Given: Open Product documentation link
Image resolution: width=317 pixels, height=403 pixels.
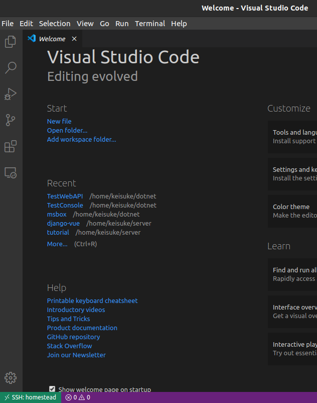Looking at the screenshot, I should [x=82, y=328].
